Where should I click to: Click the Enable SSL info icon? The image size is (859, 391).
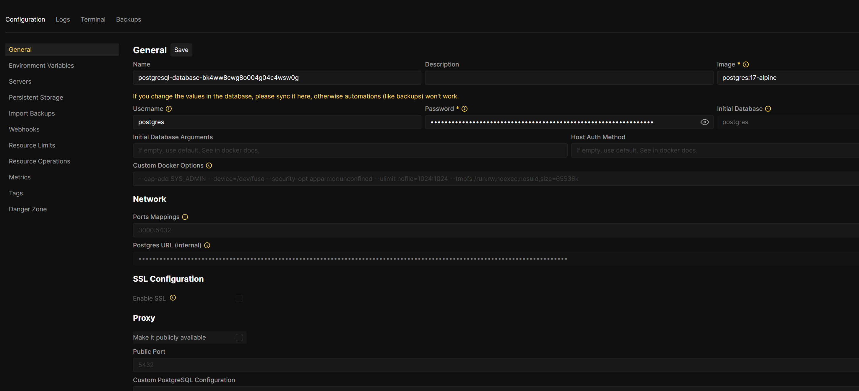tap(173, 298)
